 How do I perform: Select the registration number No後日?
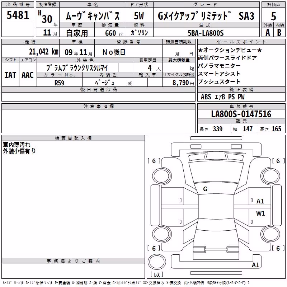114,52
